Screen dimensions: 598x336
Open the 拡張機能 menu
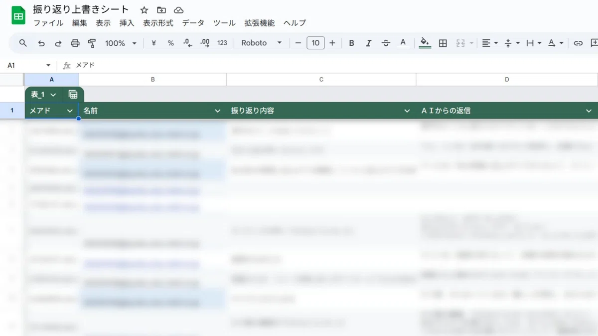259,23
